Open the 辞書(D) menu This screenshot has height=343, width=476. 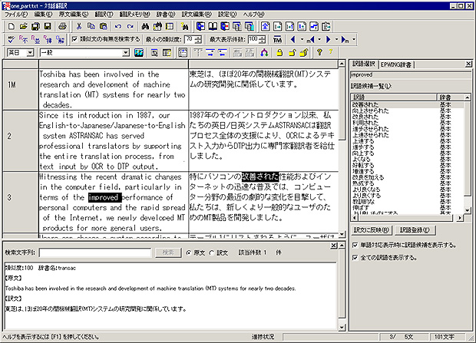[x=166, y=15]
